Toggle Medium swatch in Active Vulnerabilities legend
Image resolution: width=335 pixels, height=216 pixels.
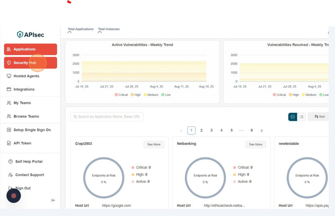tap(145, 95)
